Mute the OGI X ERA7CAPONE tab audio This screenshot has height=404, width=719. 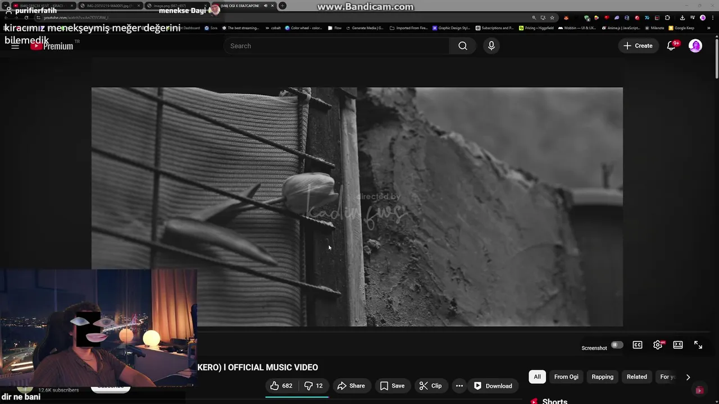[x=266, y=6]
